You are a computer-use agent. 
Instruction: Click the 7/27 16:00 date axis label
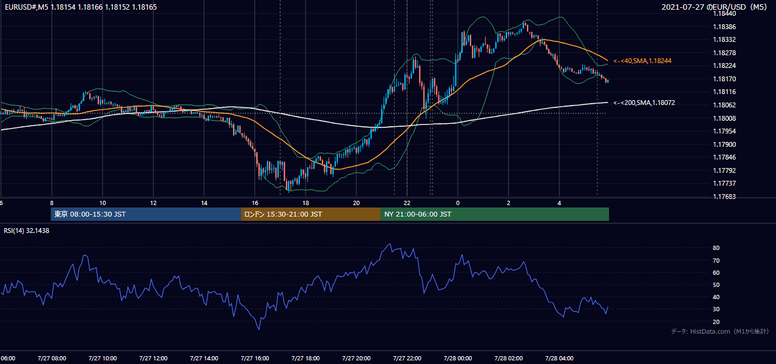click(255, 358)
